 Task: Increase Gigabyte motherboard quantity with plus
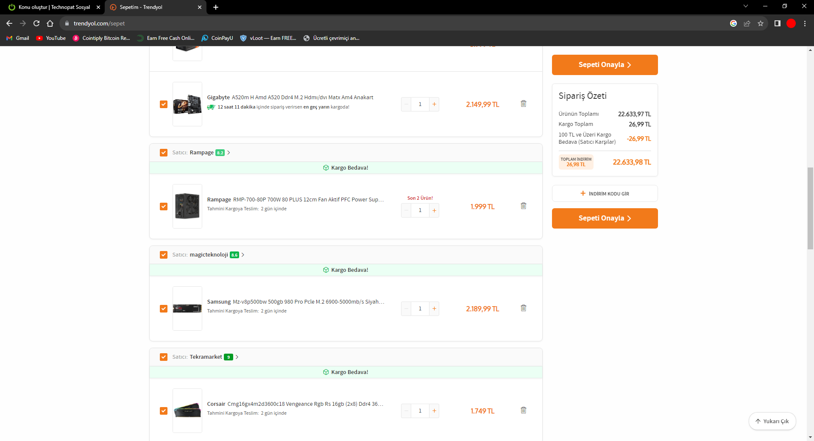pos(434,104)
